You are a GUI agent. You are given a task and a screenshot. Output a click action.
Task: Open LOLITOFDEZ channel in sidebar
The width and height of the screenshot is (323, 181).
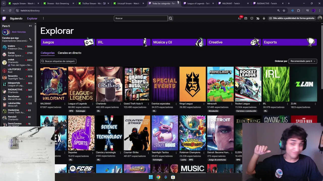click(x=17, y=71)
